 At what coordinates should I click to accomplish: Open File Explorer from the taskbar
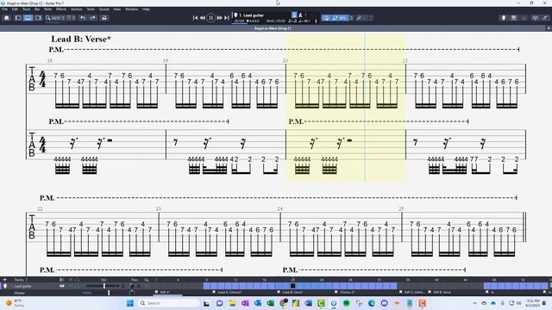(x=232, y=303)
